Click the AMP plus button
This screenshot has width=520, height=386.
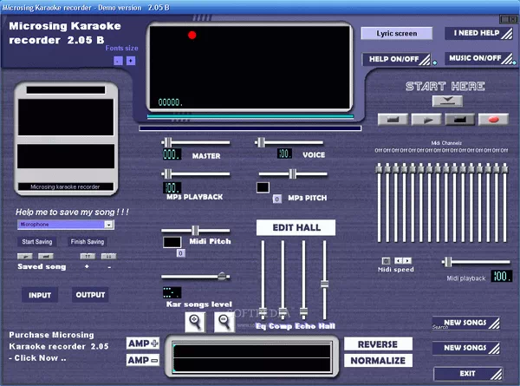tap(143, 343)
